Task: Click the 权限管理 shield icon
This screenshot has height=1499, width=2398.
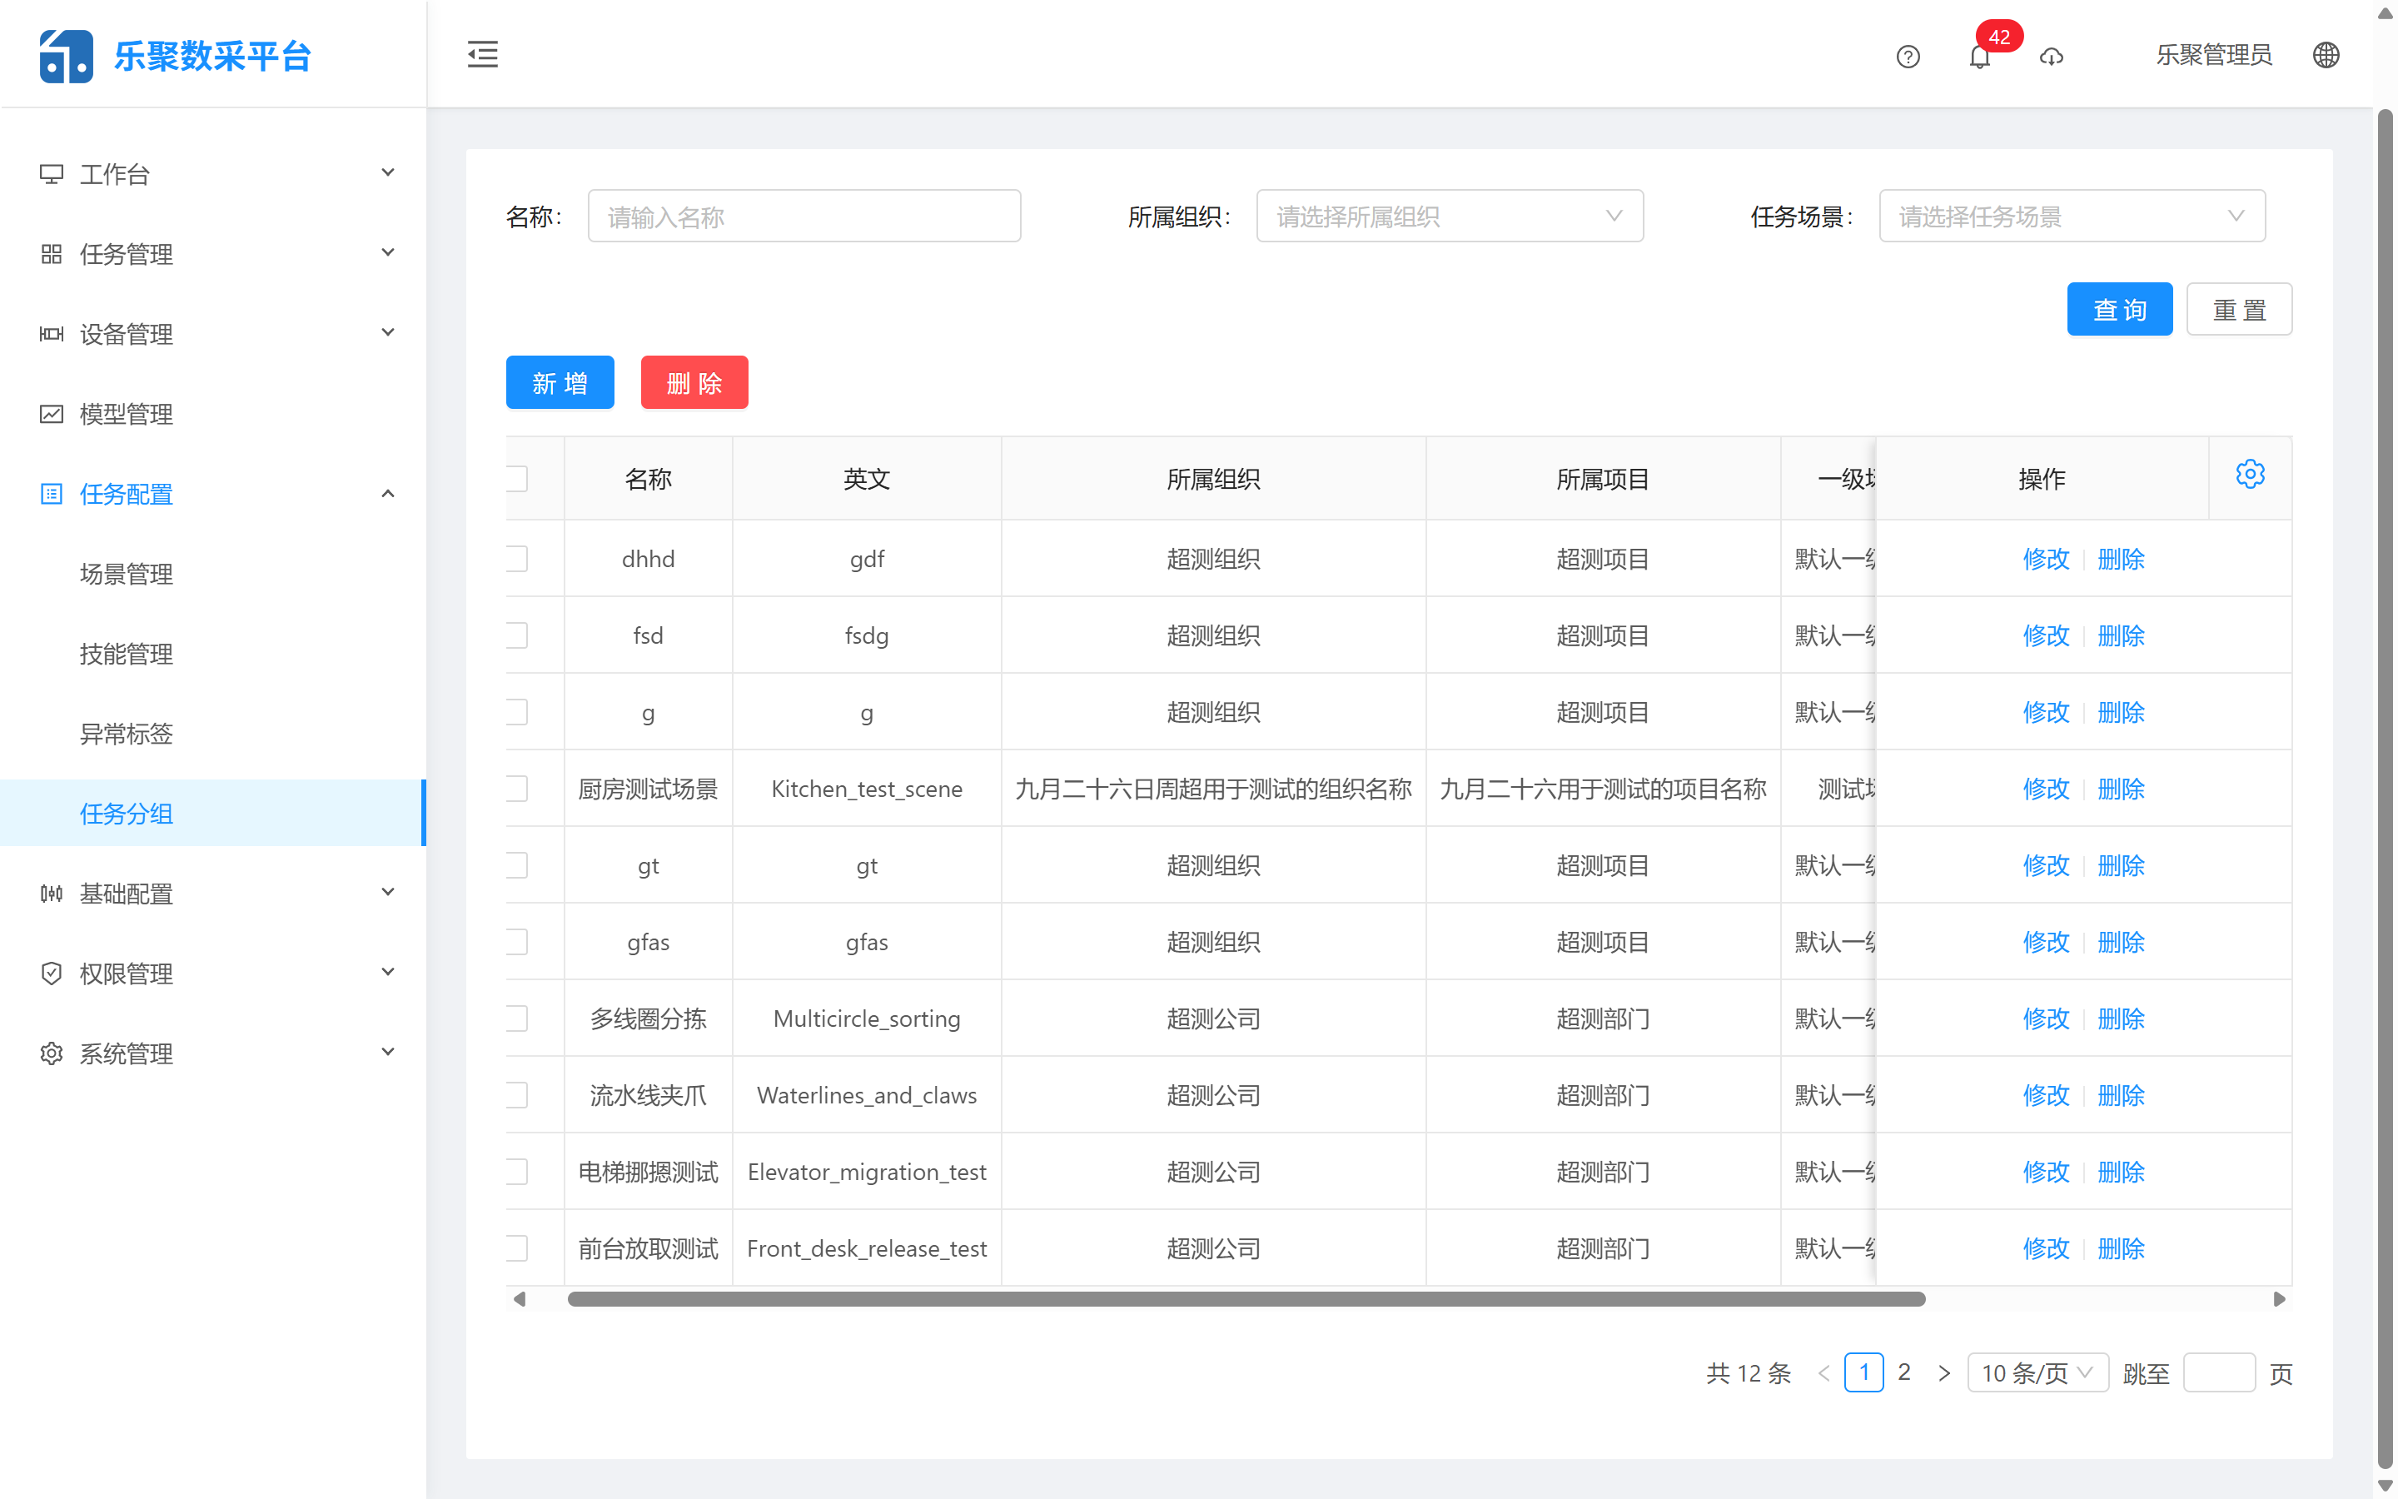Action: pos(52,973)
